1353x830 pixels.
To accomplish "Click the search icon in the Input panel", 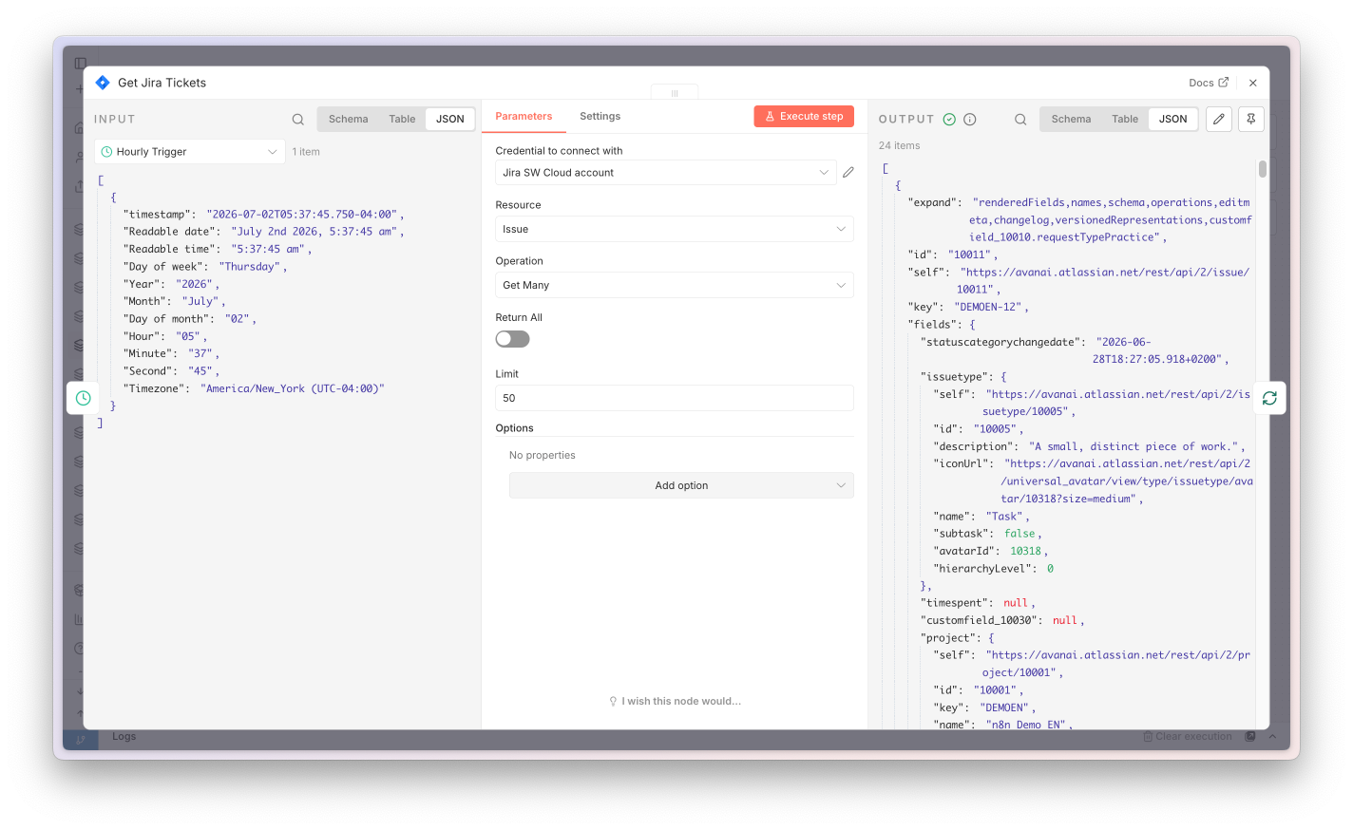I will [x=297, y=120].
